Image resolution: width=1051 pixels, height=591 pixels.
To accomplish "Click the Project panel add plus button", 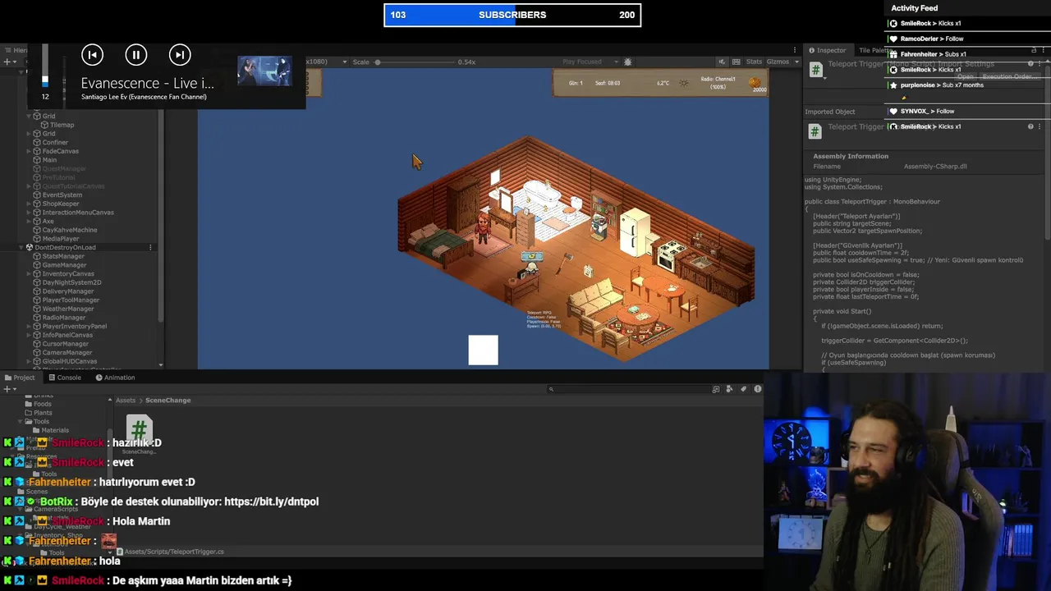I will coord(7,389).
